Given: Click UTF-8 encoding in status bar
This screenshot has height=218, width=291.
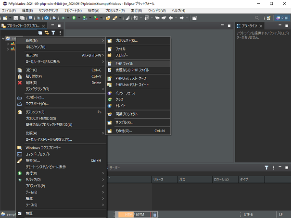Looking at the screenshot, I should pos(248,215).
